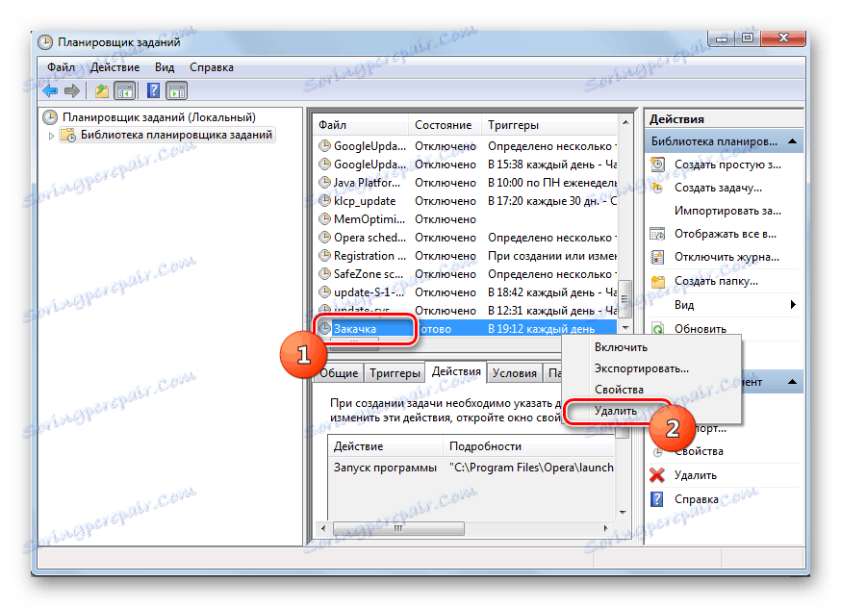This screenshot has width=841, height=608.
Task: Open the Вид submenu arrow in Actions
Action: click(x=793, y=305)
